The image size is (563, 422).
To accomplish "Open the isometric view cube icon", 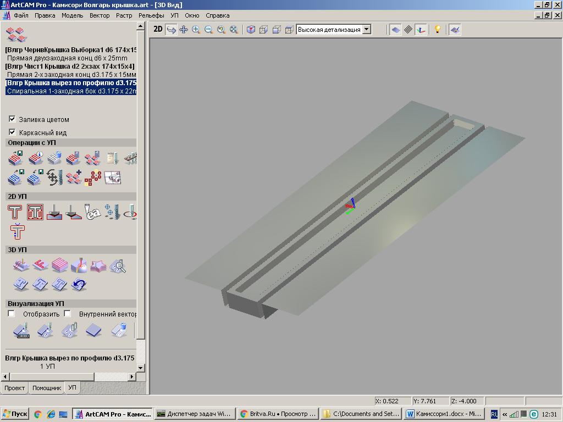I will (251, 30).
